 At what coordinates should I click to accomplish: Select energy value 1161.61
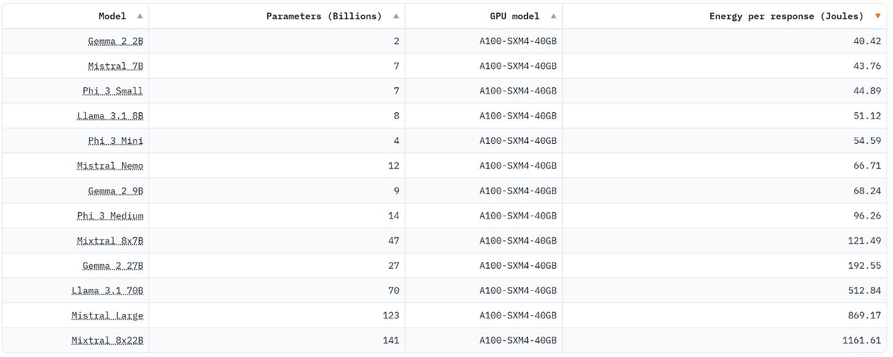[x=862, y=341]
